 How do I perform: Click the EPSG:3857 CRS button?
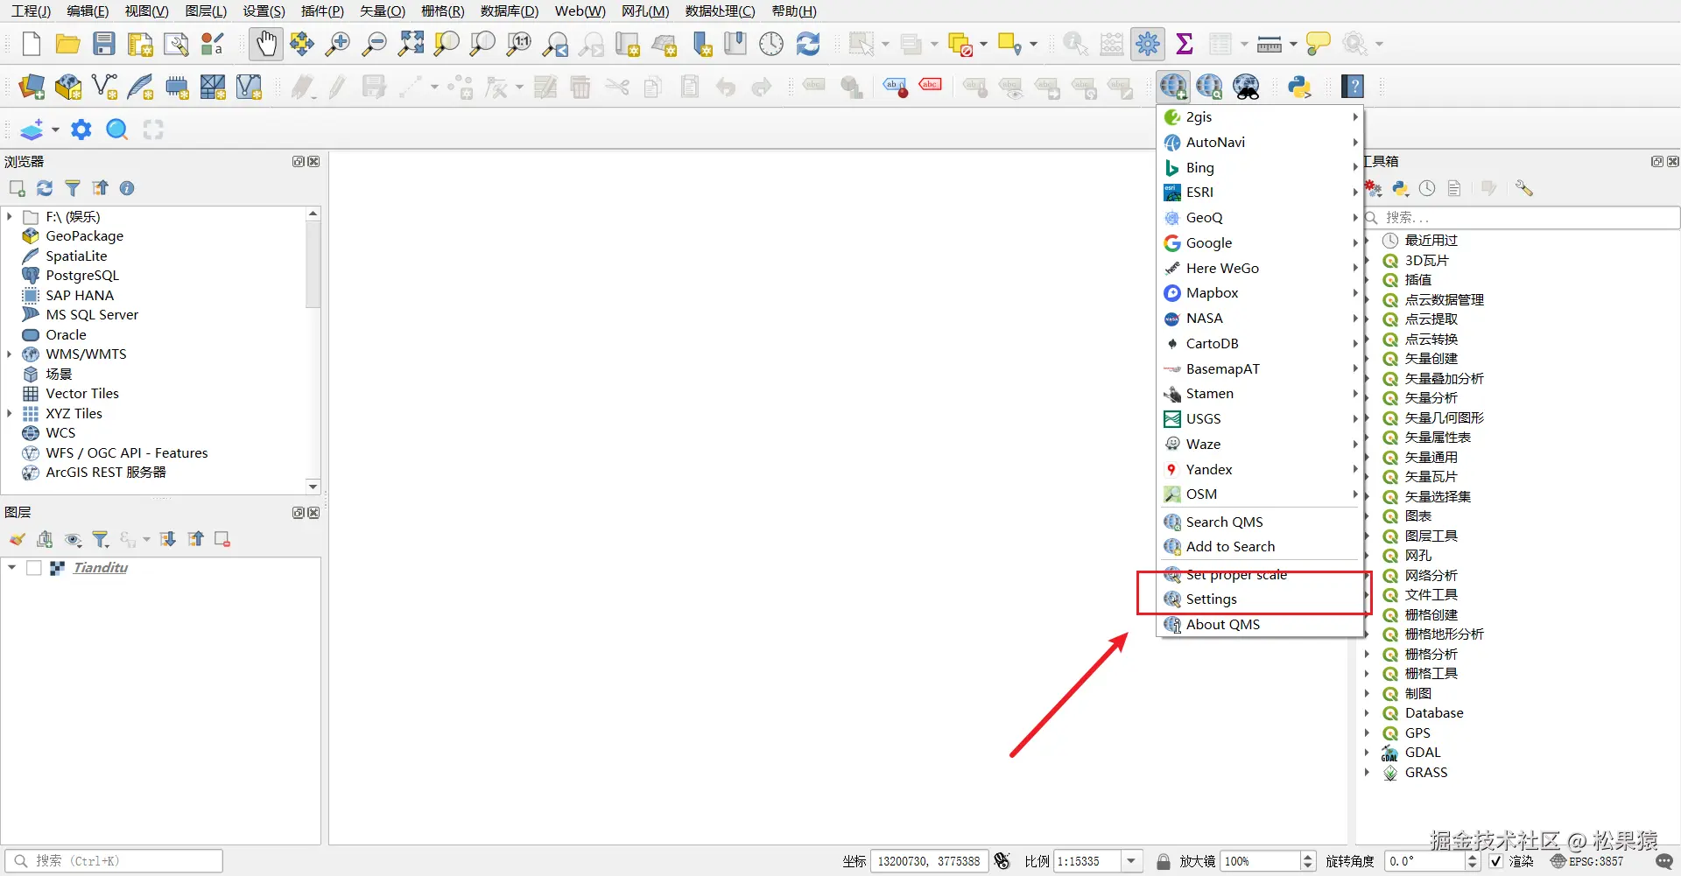(x=1587, y=861)
